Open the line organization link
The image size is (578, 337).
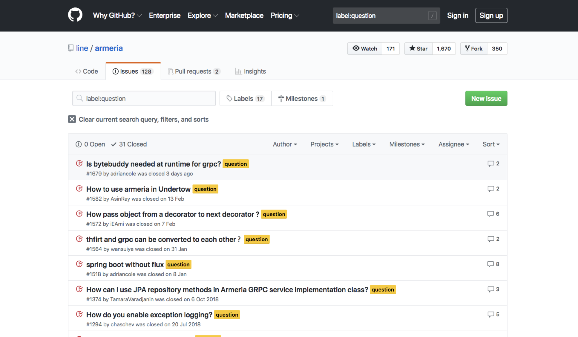82,48
